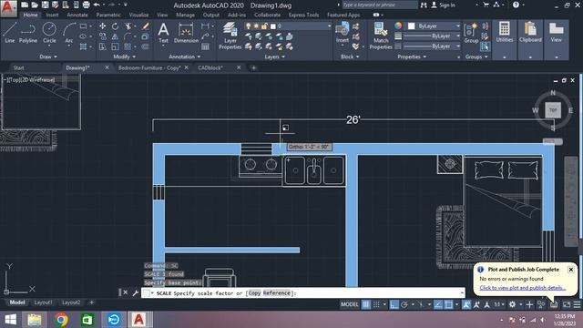Click the Open folder icon in quick access toolbar
The width and height of the screenshot is (583, 328).
pyautogui.click(x=35, y=5)
